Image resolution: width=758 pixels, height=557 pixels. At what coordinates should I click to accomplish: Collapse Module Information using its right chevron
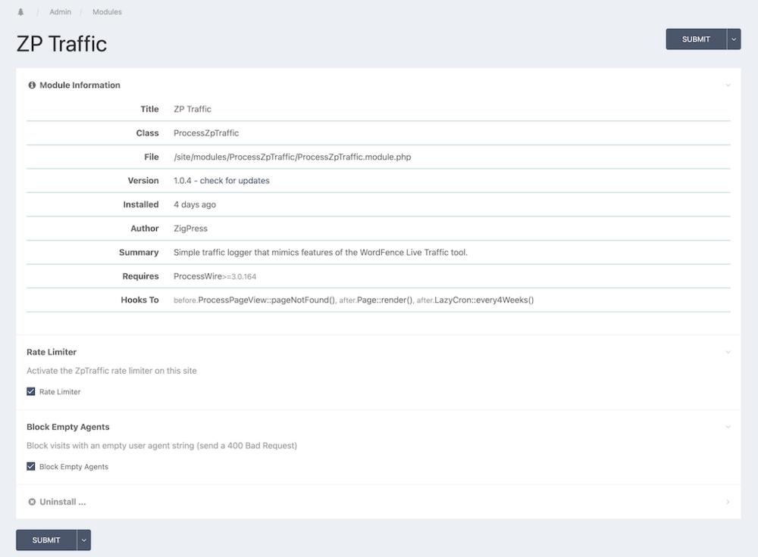coord(728,86)
